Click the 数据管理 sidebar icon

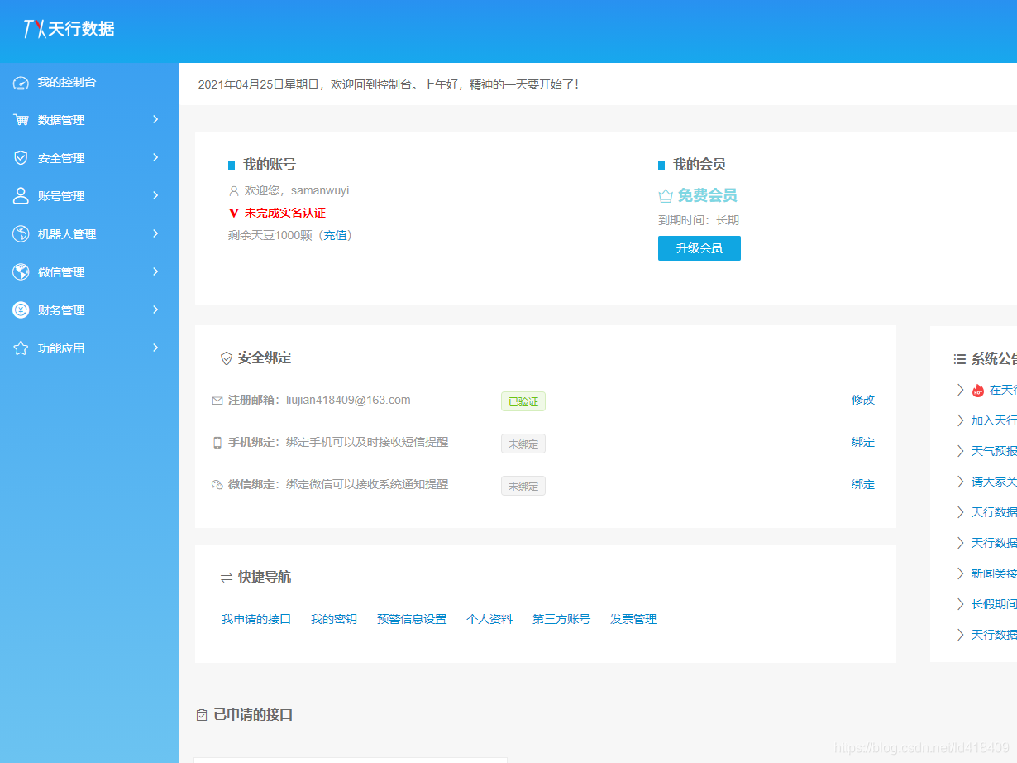pyautogui.click(x=20, y=120)
